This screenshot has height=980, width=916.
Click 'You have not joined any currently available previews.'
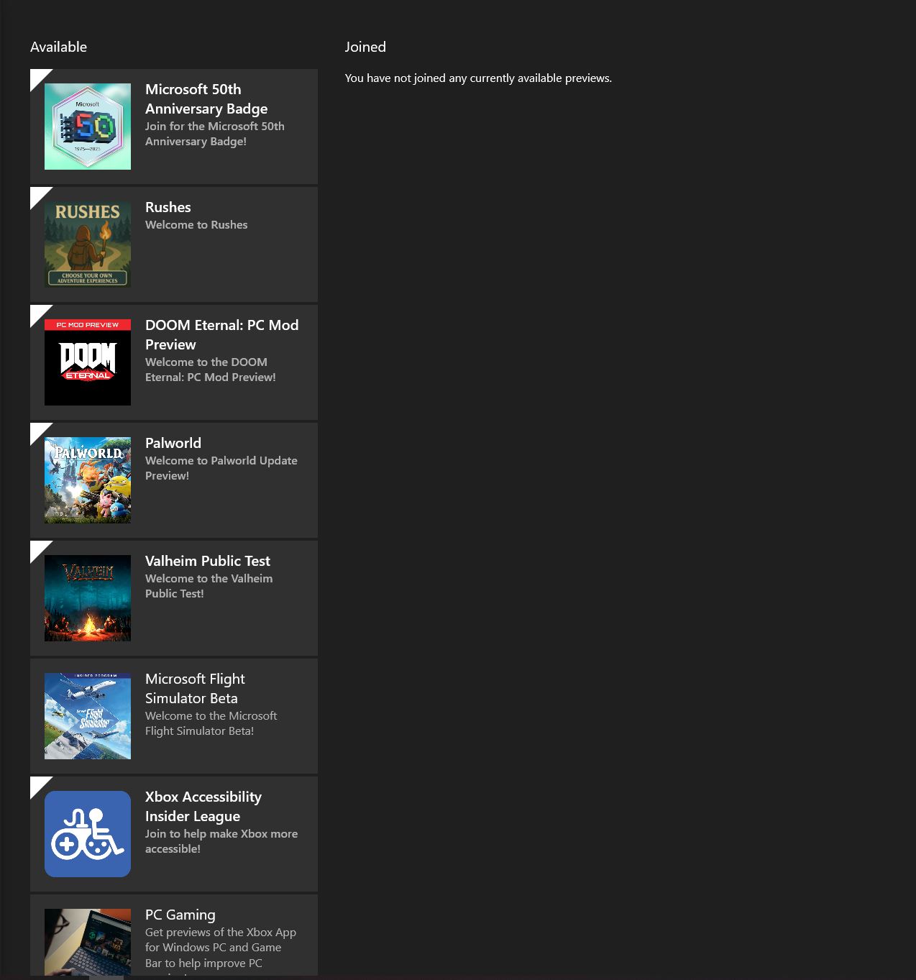pyautogui.click(x=478, y=78)
